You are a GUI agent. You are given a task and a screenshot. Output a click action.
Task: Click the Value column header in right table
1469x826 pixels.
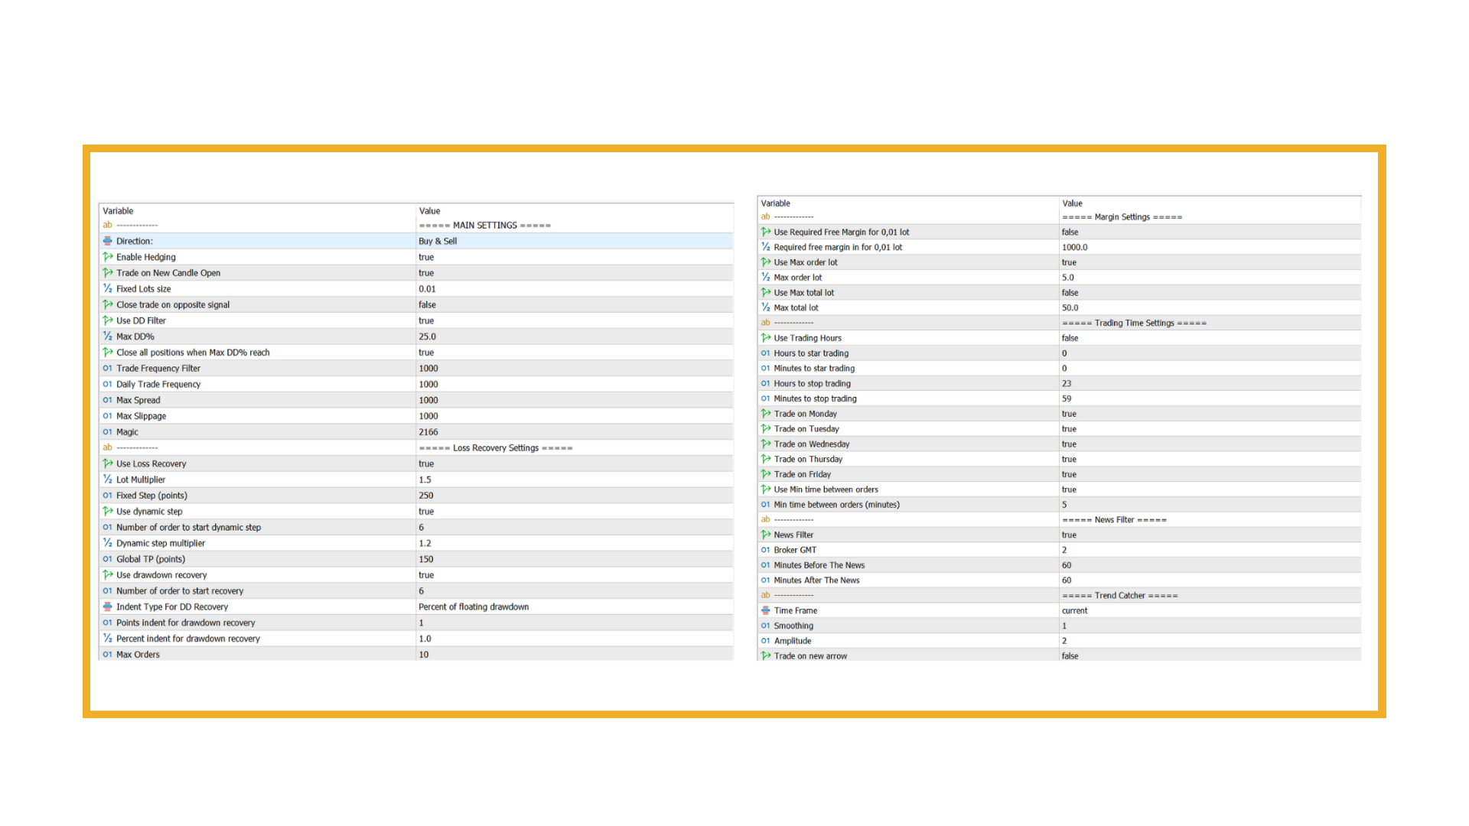click(1072, 203)
